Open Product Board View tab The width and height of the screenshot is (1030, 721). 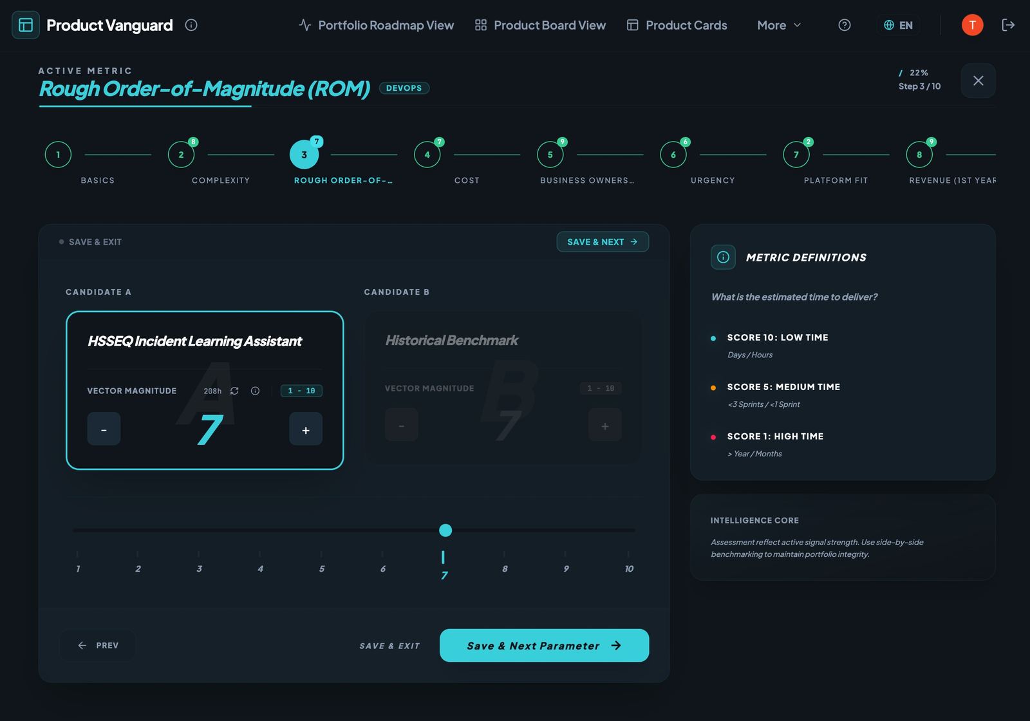(x=540, y=25)
